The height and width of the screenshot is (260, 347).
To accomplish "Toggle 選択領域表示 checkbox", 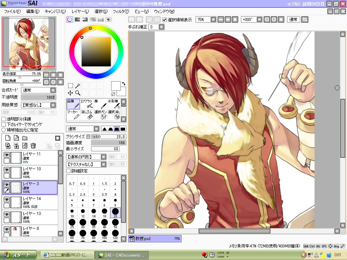I will (164, 20).
